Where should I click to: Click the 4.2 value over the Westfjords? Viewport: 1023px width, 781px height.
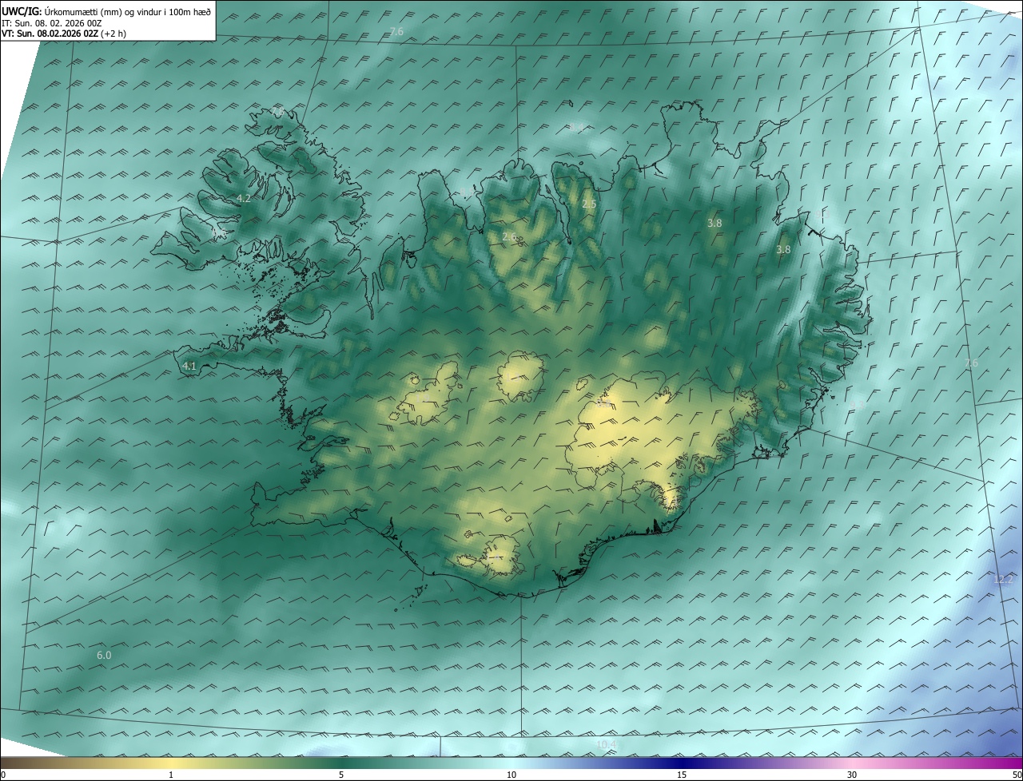pyautogui.click(x=244, y=198)
